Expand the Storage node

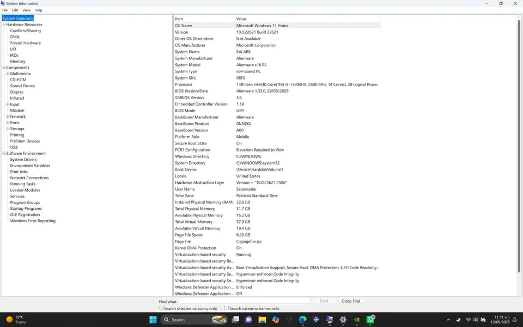click(x=8, y=129)
